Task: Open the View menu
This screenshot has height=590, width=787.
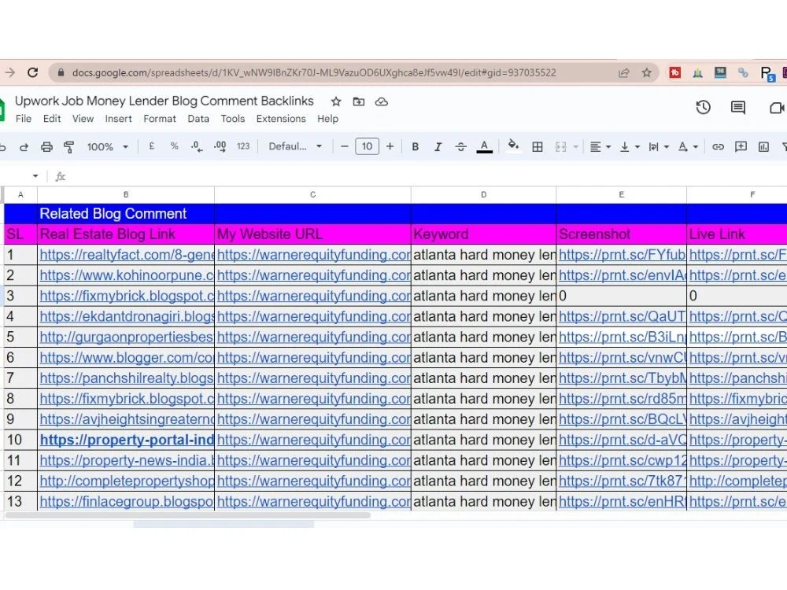Action: pyautogui.click(x=83, y=119)
